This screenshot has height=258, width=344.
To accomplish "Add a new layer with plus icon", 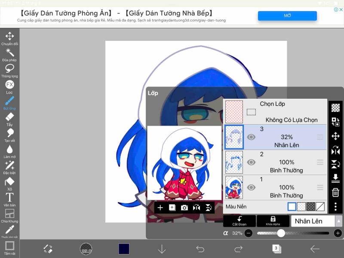I will (x=160, y=208).
